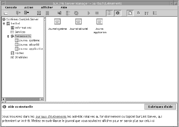
Task: Click the vertical splitter's lower expand arrow
Action: pos(45,21)
